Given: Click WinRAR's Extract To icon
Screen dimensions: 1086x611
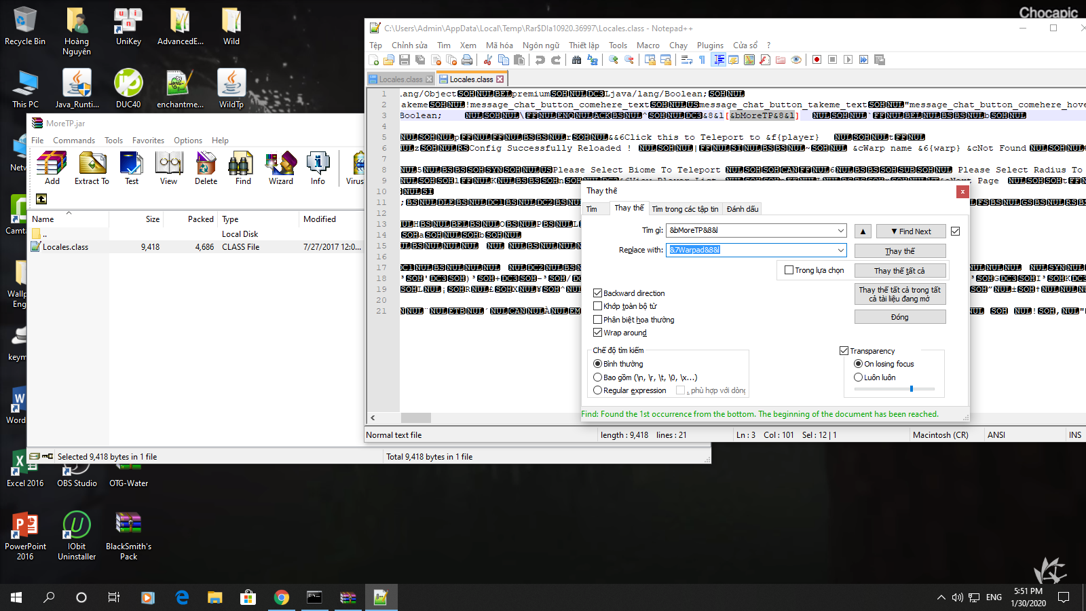Looking at the screenshot, I should pos(92,168).
